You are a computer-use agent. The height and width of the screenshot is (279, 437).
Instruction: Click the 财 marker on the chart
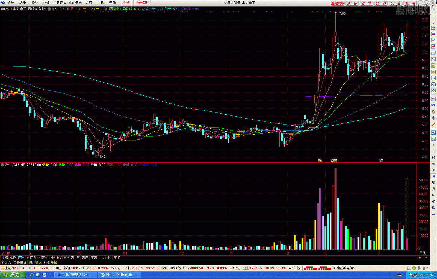381,160
